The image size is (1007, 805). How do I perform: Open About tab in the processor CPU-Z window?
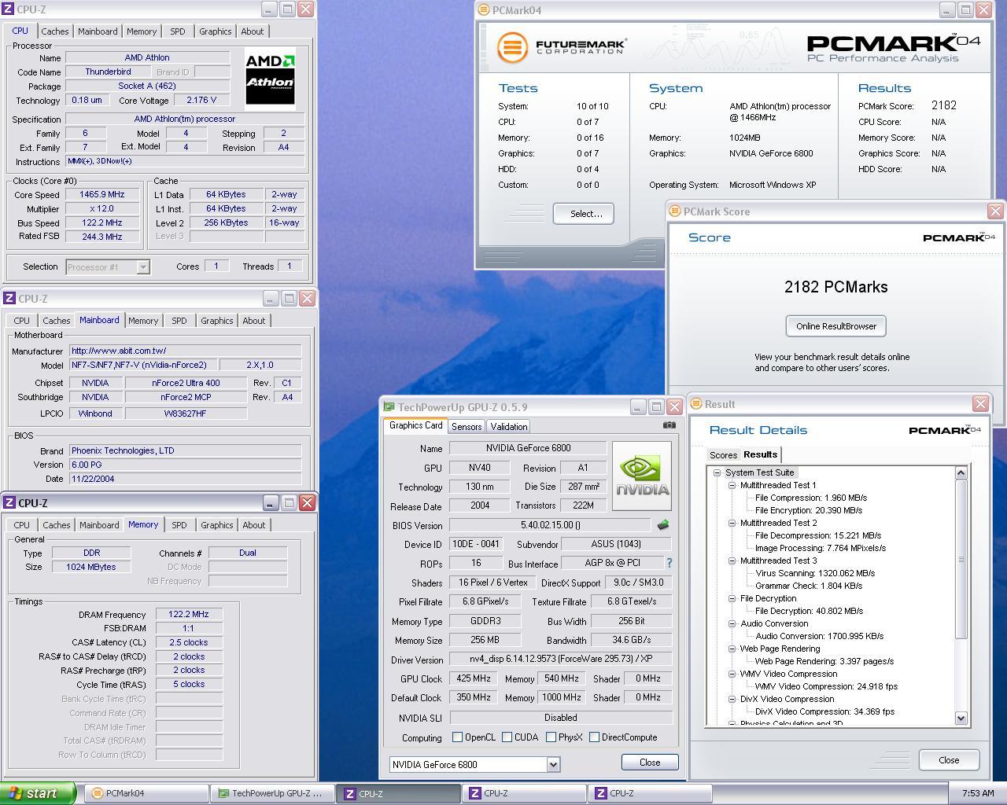point(253,31)
